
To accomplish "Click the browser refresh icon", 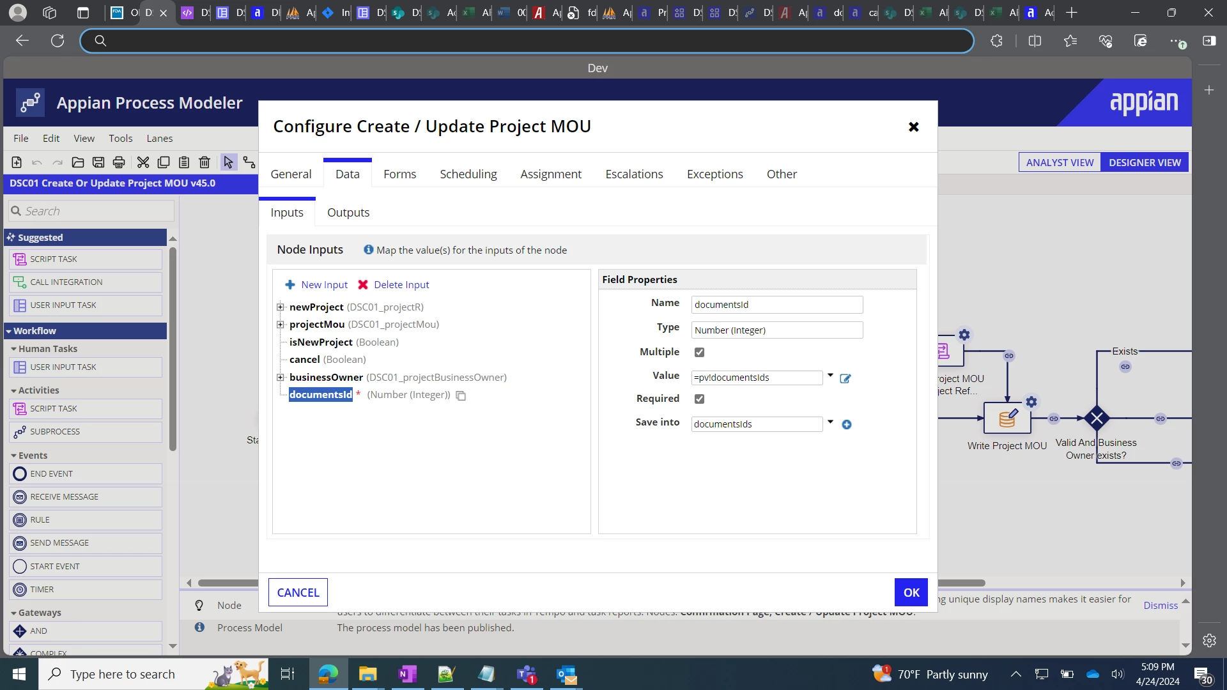I will (58, 41).
